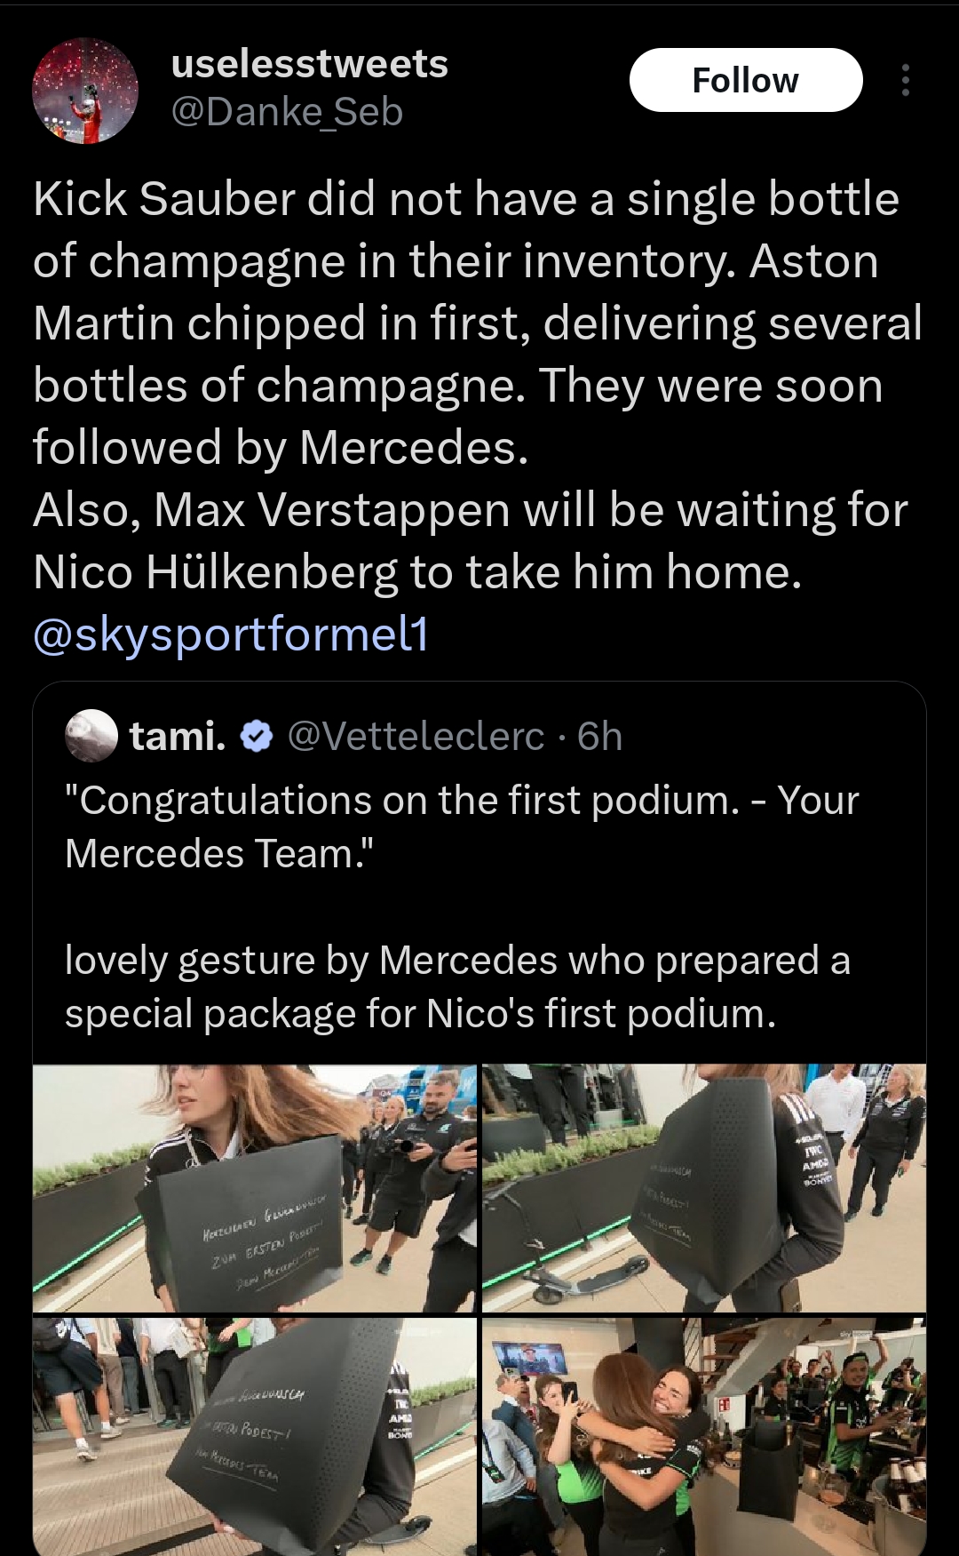The image size is (959, 1556).
Task: Open the @Vetteleclerc handle in quoted tweet
Action: (x=416, y=737)
